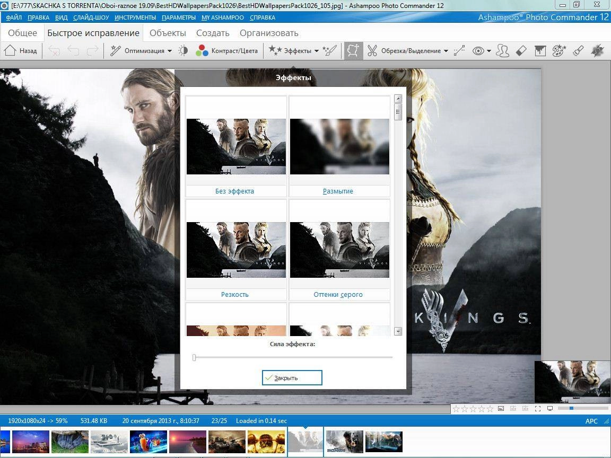Click the monitor display icon
The image size is (611, 458).
pyautogui.click(x=550, y=409)
